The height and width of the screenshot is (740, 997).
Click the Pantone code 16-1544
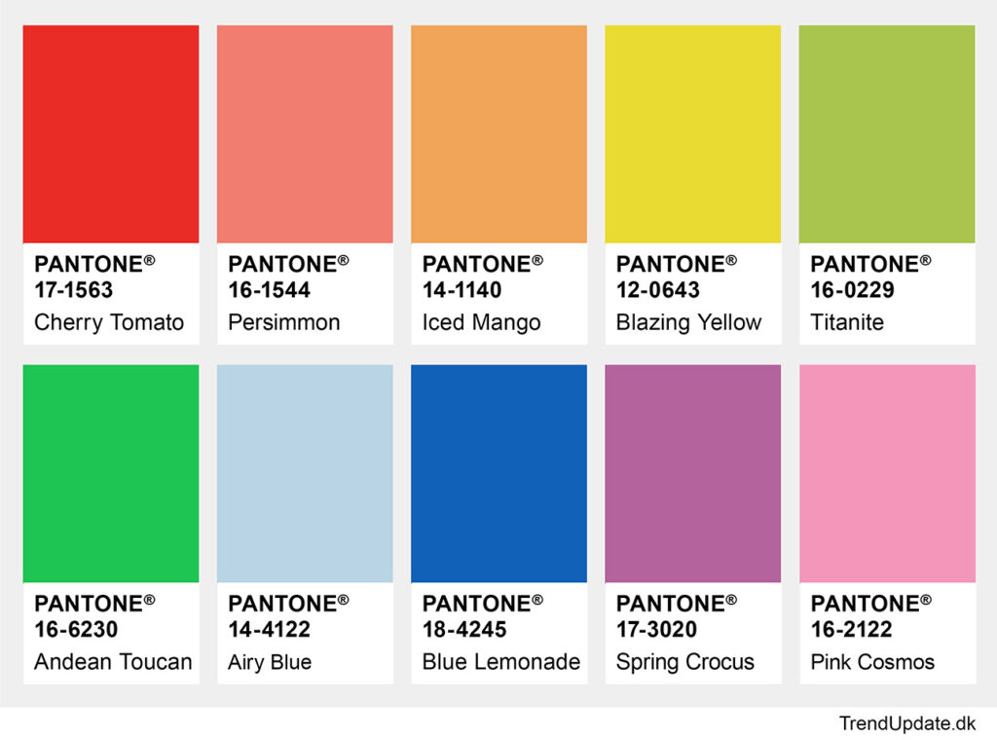[268, 290]
